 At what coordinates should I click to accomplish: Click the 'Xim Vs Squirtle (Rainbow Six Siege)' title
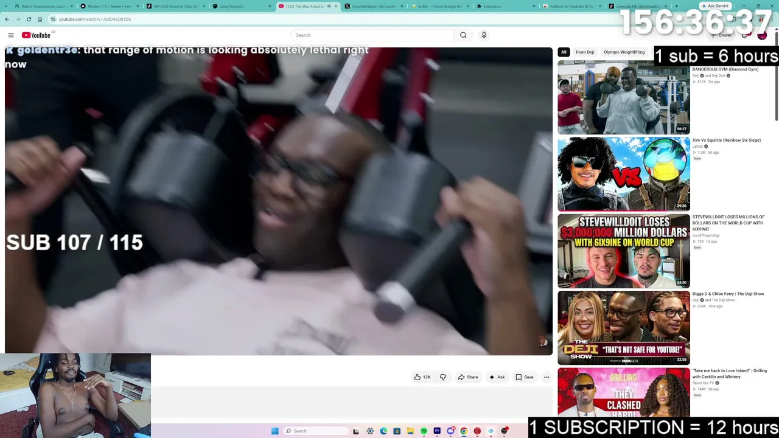727,141
